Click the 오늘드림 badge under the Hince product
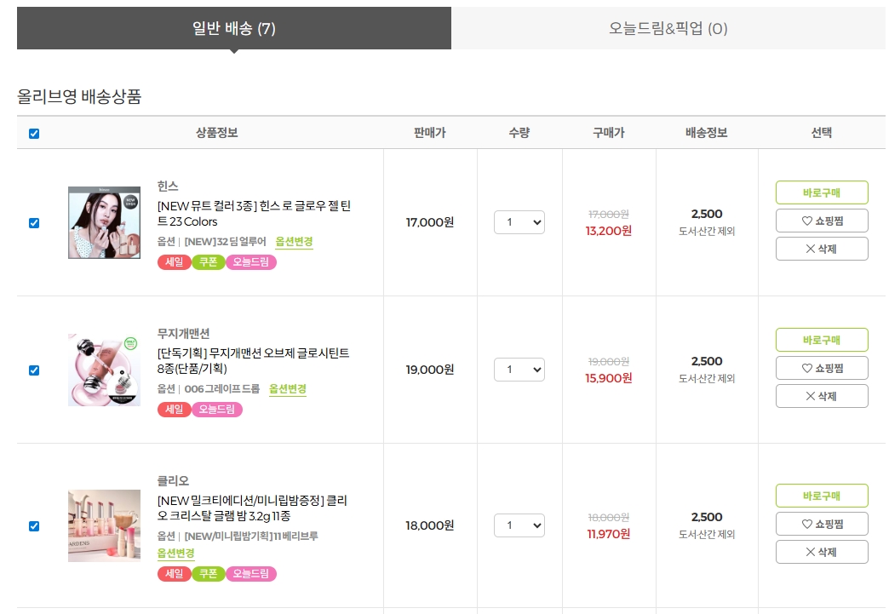Screen dimensions: 889x614 pos(250,262)
